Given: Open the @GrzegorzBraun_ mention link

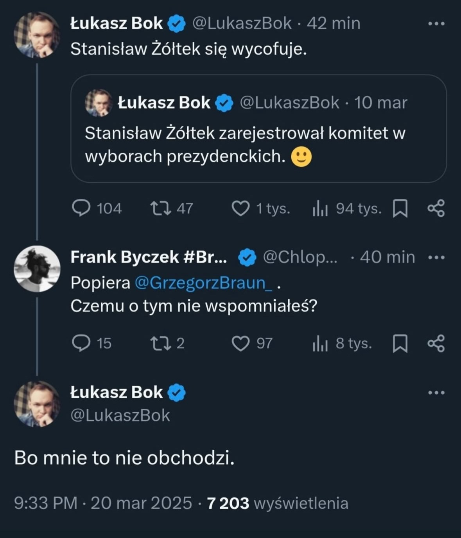Looking at the screenshot, I should coord(203,283).
